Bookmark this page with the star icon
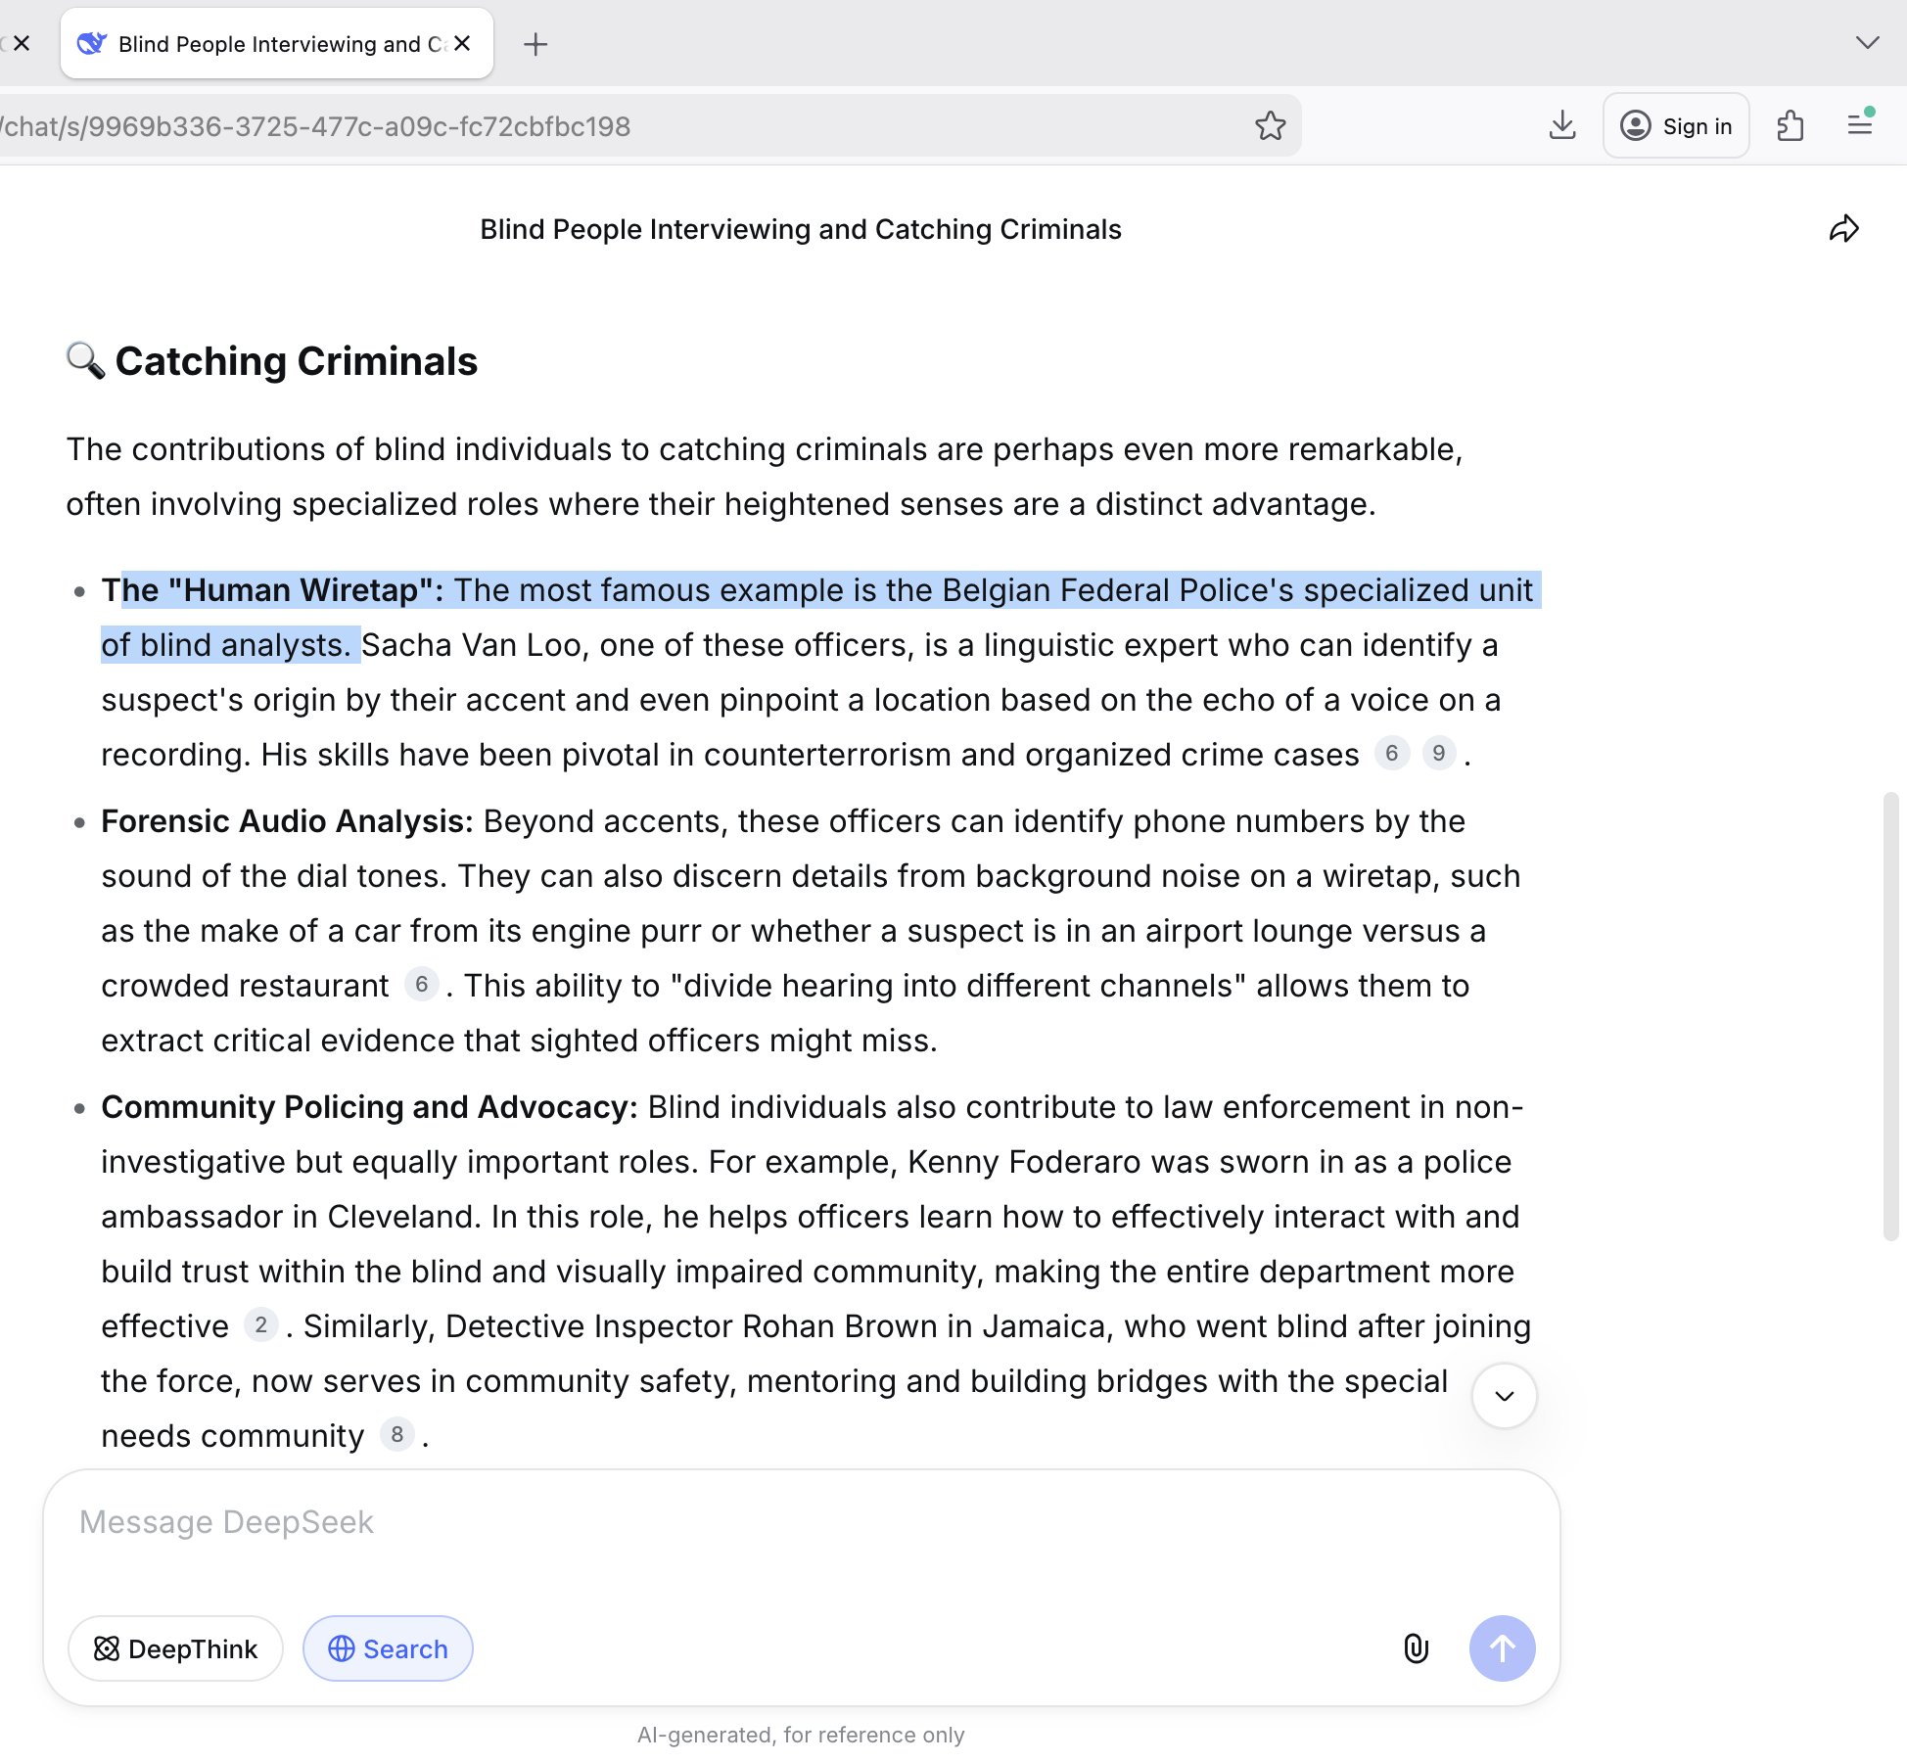The width and height of the screenshot is (1907, 1762). point(1270,126)
